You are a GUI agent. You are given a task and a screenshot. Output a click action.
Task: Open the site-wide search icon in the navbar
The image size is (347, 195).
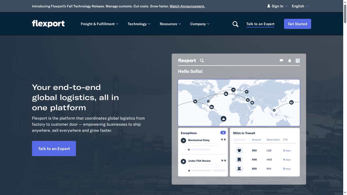tap(235, 24)
